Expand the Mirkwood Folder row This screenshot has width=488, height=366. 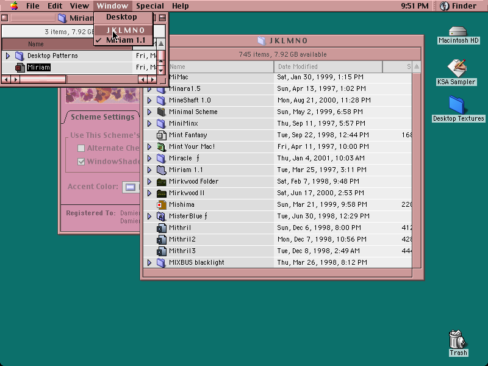(x=149, y=181)
